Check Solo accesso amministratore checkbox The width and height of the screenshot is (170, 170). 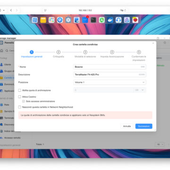[24, 102]
